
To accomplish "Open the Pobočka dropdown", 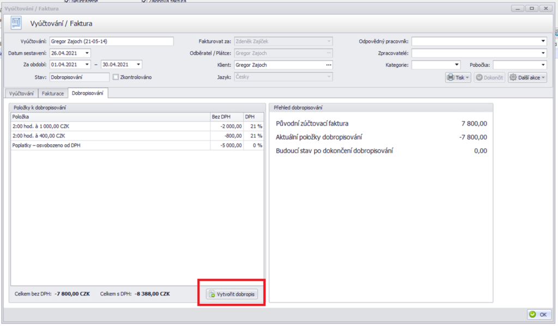I will pyautogui.click(x=543, y=65).
